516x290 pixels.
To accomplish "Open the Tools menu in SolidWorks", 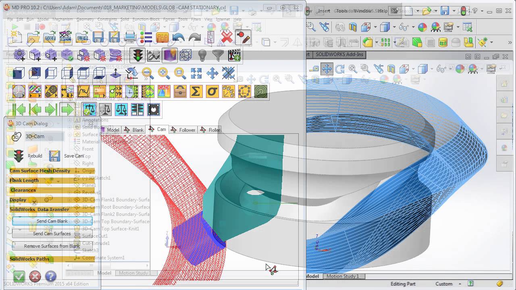I will click(341, 11).
